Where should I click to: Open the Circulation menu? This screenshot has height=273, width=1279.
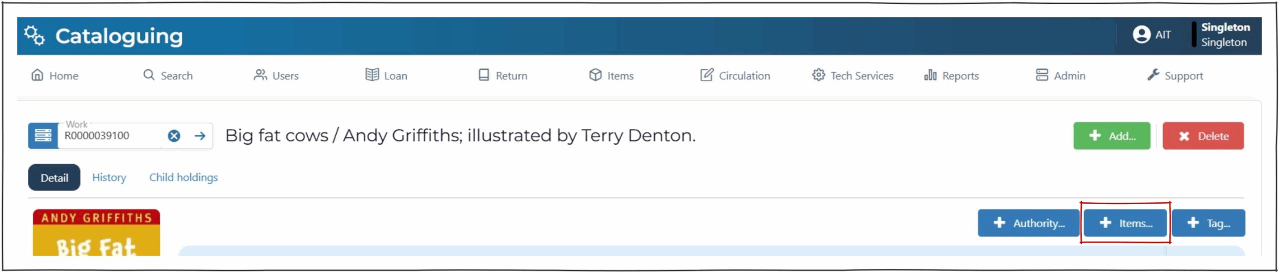(735, 75)
